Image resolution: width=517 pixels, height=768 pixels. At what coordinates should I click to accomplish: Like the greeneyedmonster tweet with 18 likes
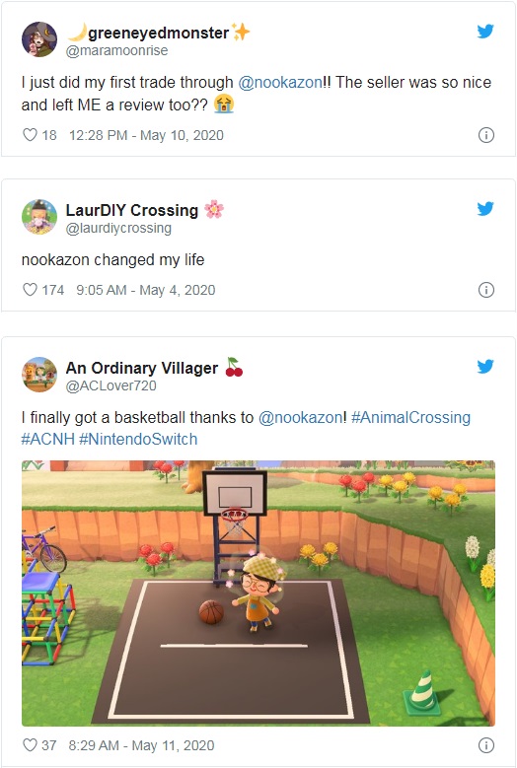coord(30,135)
